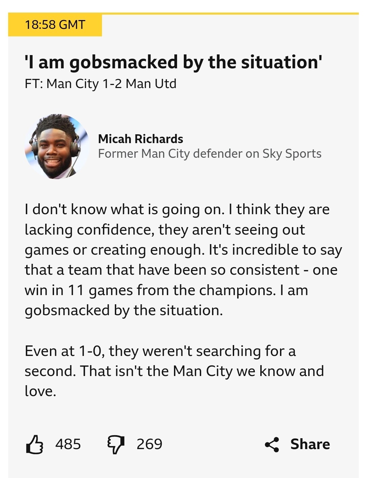
Task: Click 'Former Man City defender on Sky Sports'
Action: coord(210,154)
